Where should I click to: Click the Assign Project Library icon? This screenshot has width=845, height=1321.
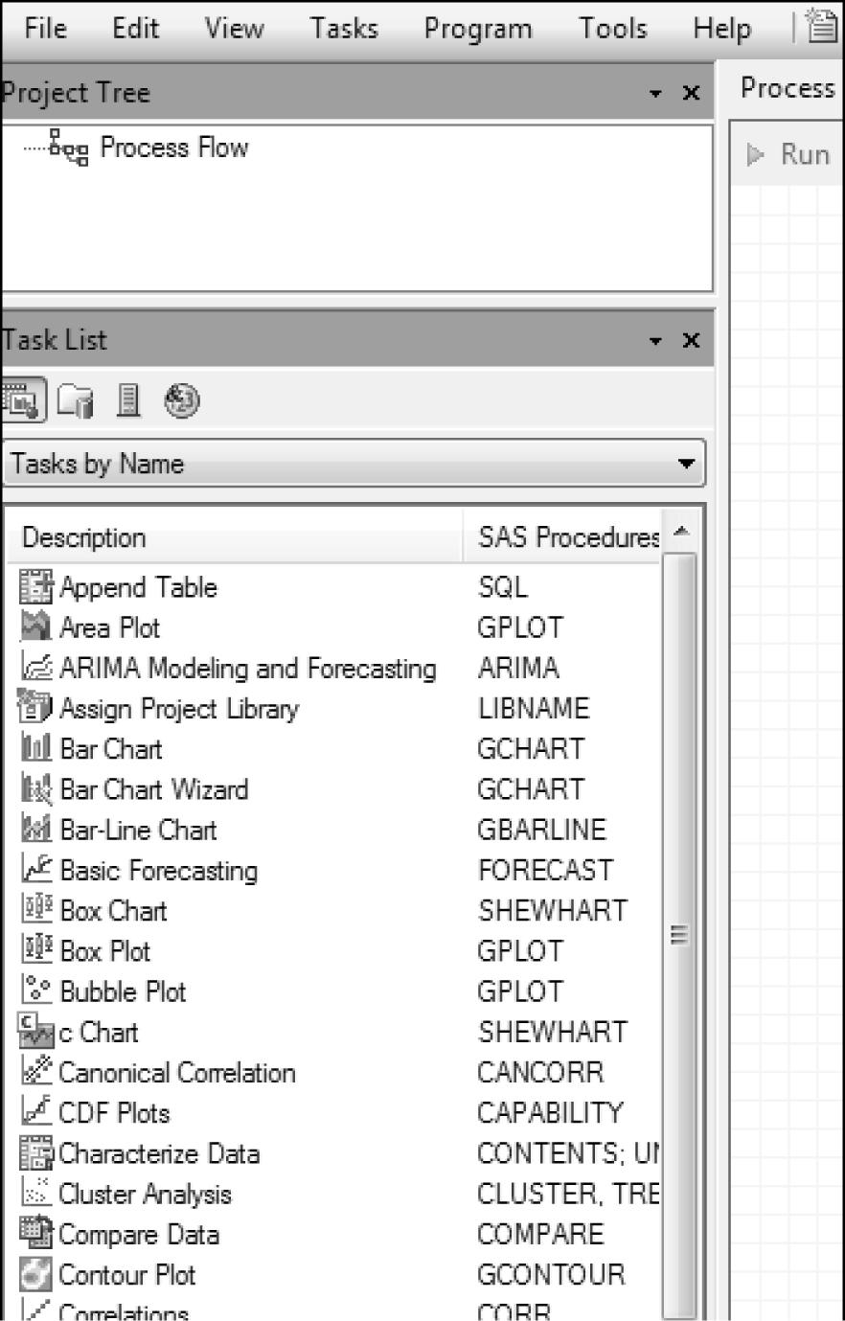click(x=35, y=708)
